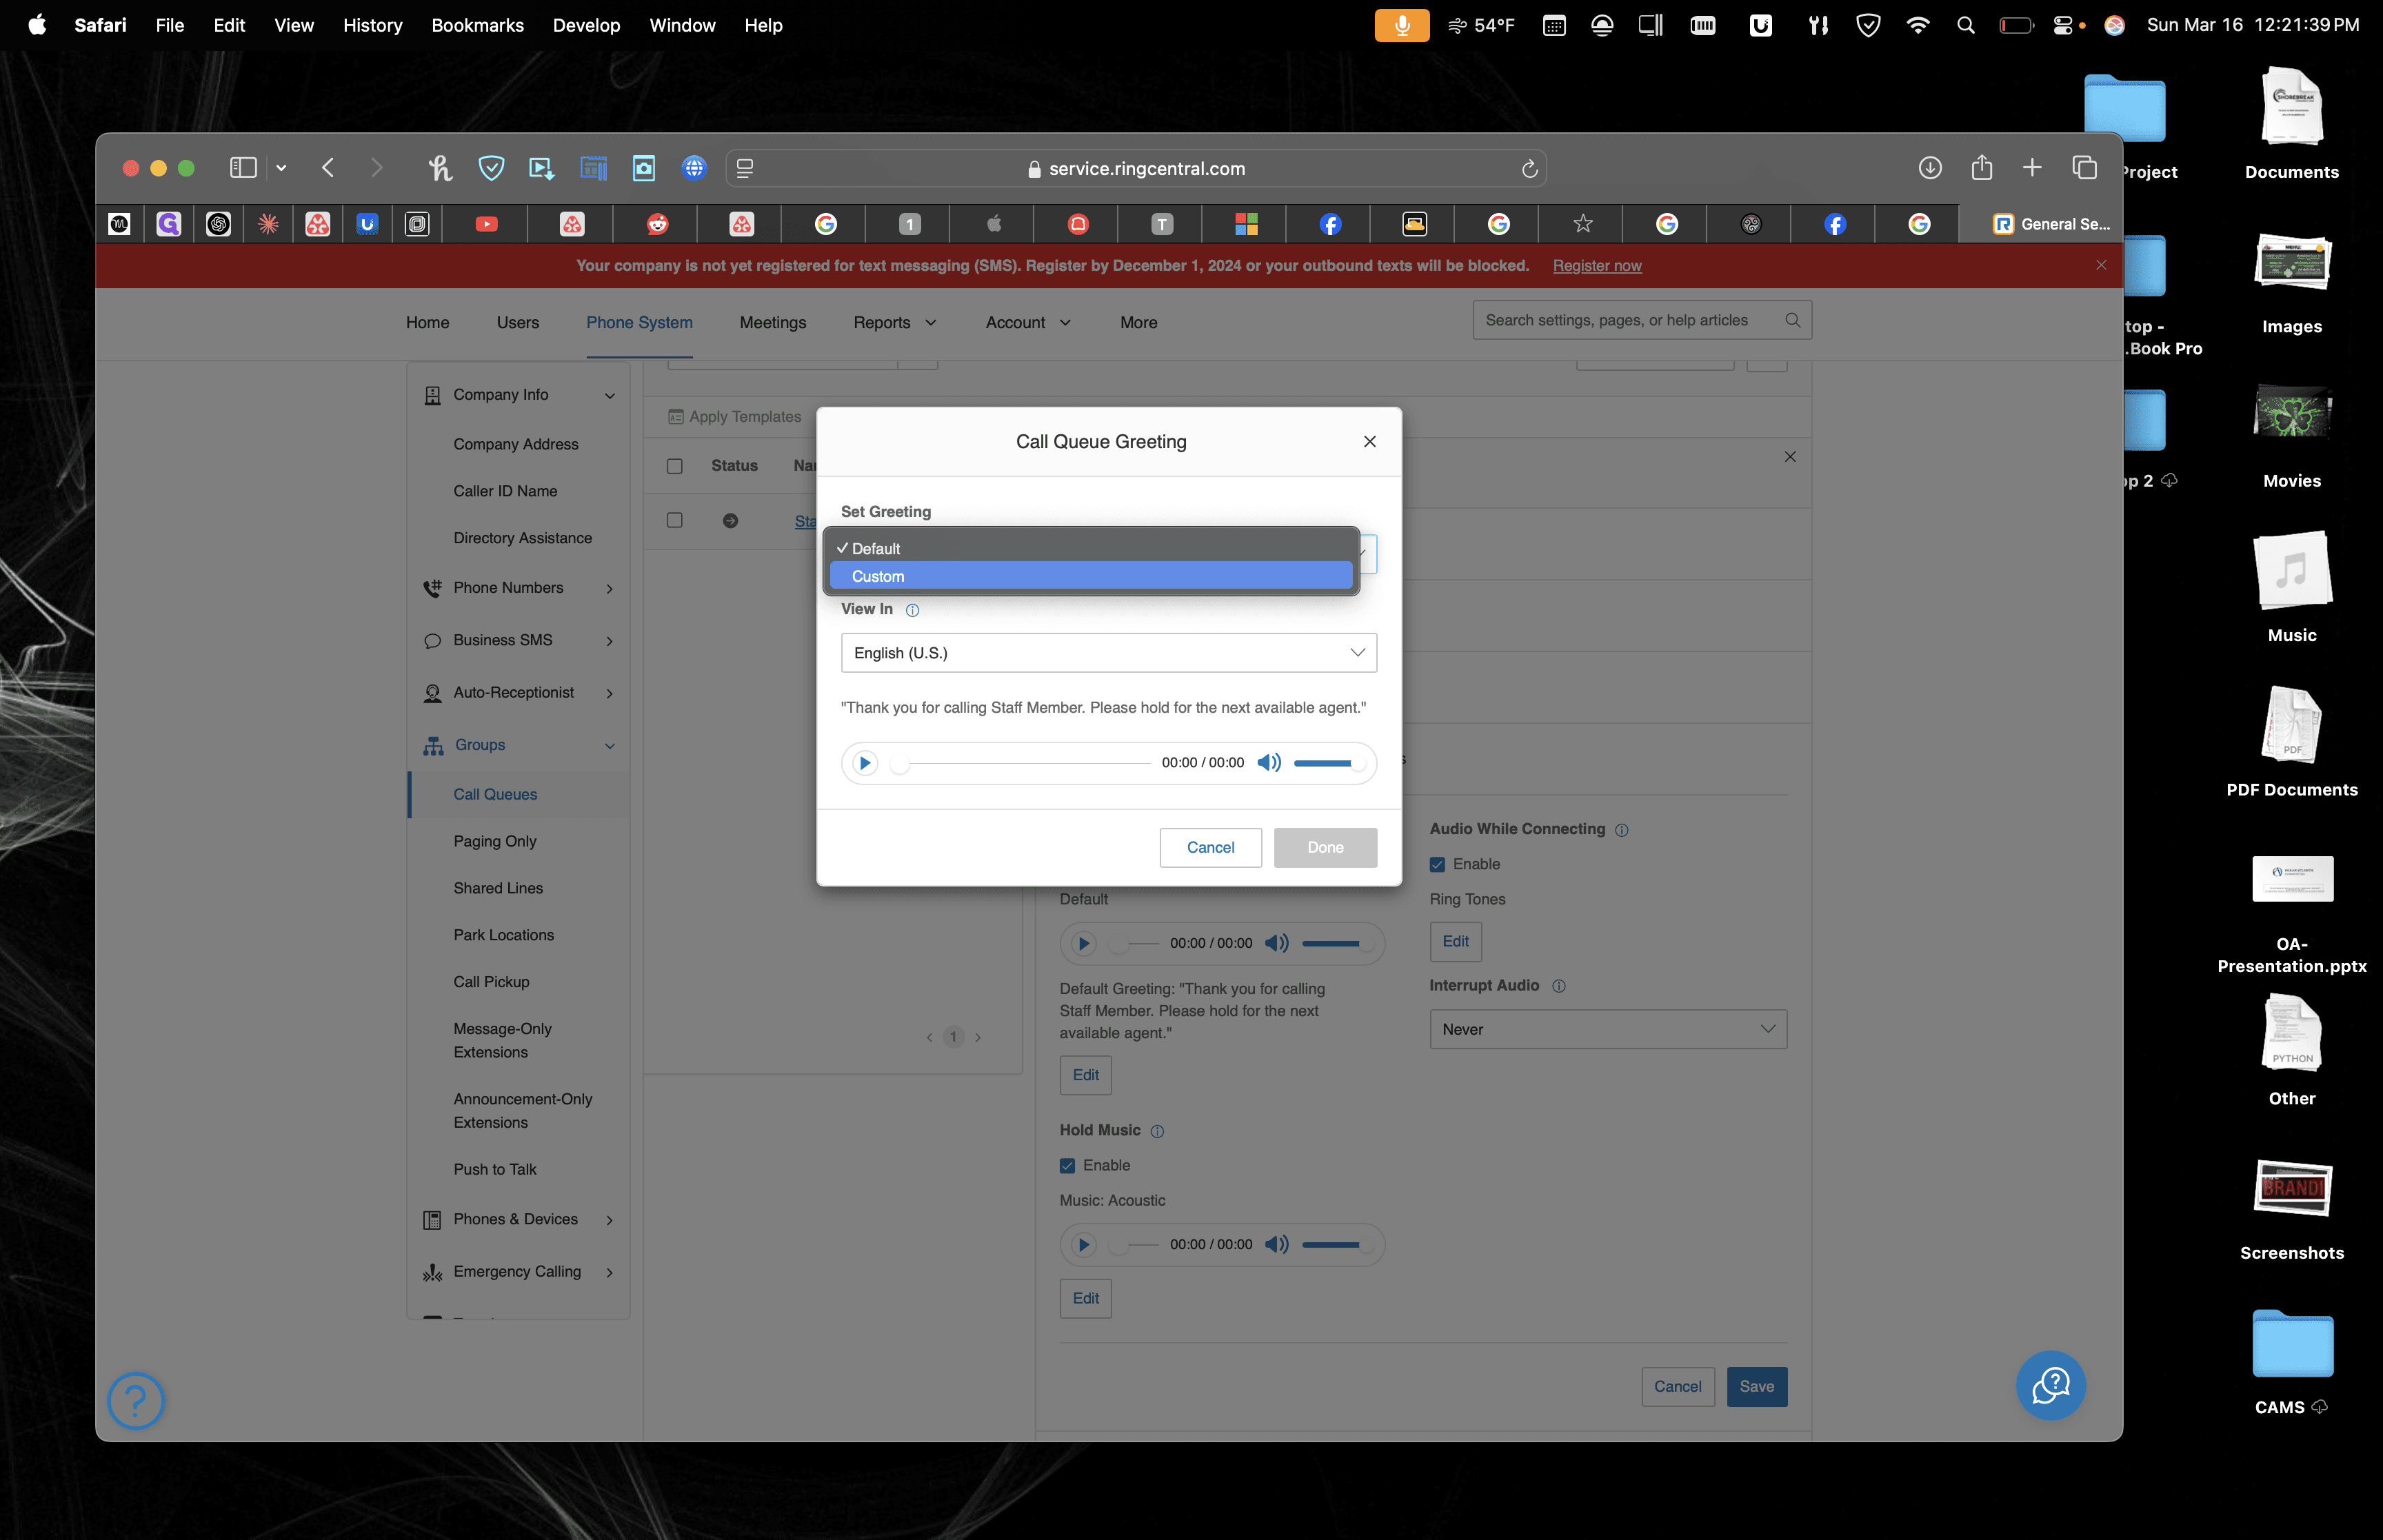Collapse the Groups sidebar section
Image resolution: width=2383 pixels, height=1540 pixels.
point(519,745)
